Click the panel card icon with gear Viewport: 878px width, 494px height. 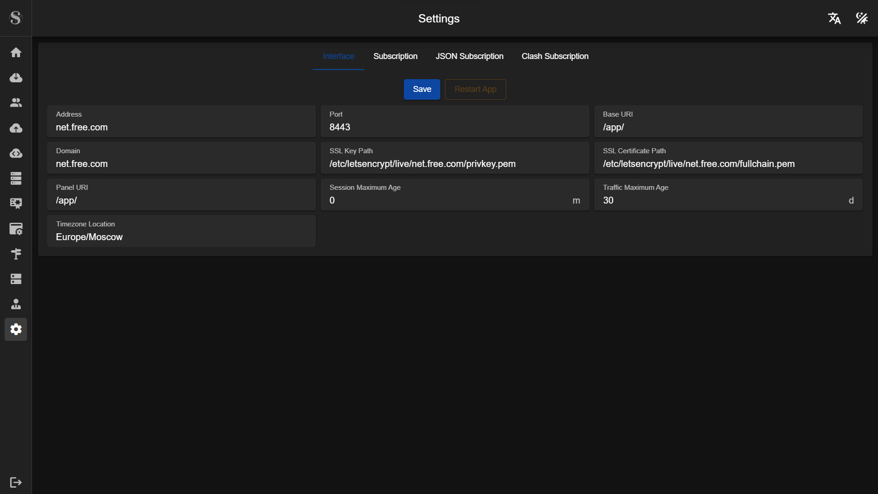tap(16, 229)
